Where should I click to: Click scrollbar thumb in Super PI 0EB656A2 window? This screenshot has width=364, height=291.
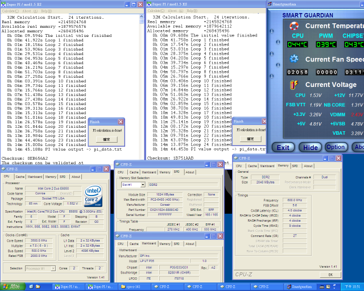[142, 22]
